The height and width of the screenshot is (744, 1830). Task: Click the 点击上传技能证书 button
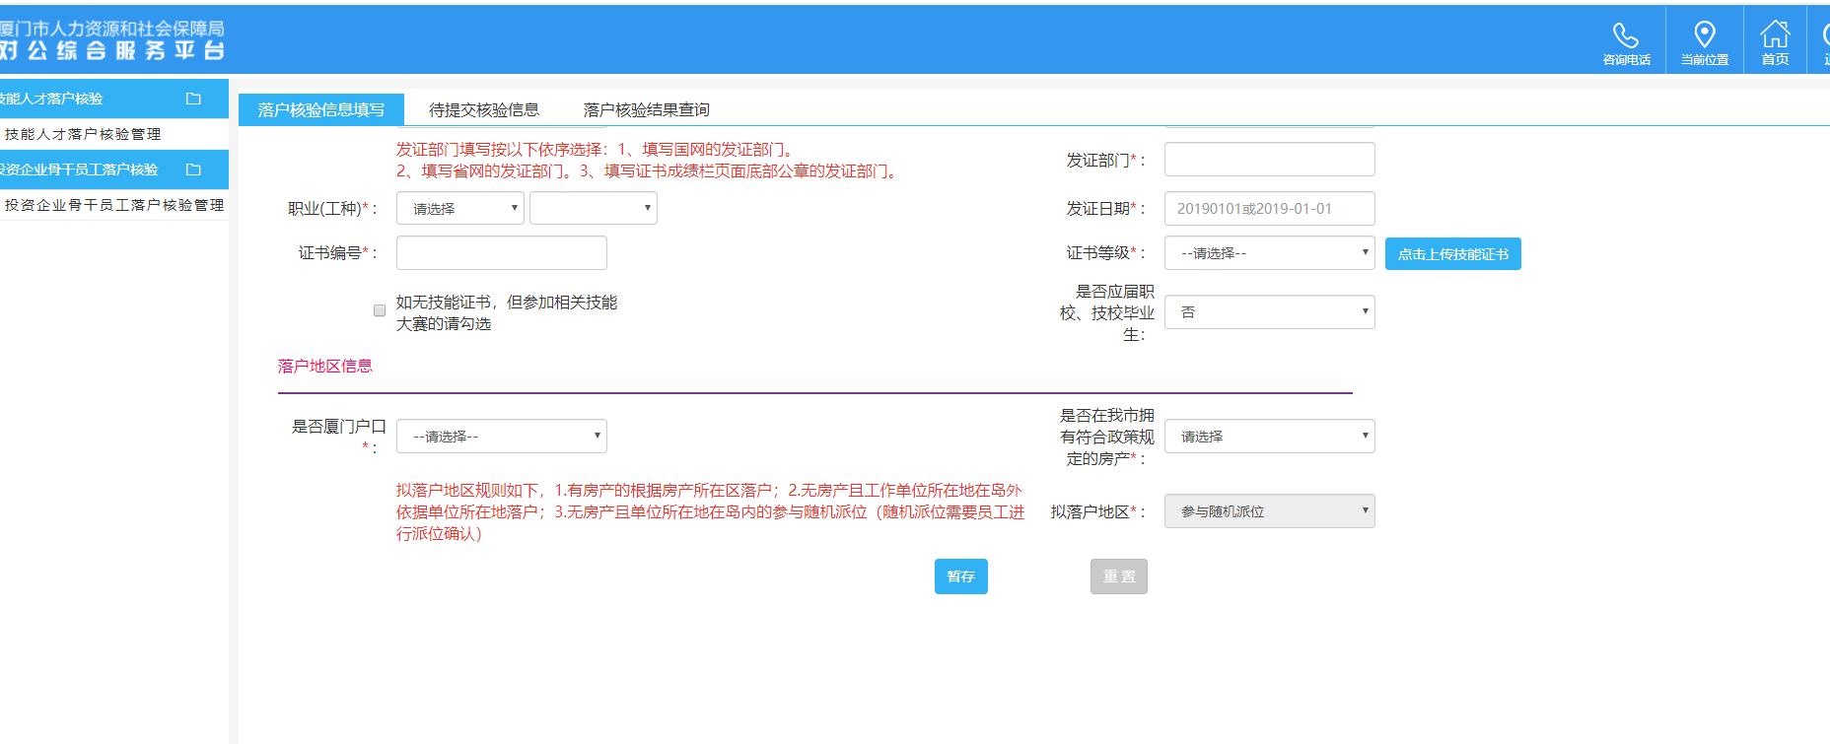click(x=1453, y=254)
